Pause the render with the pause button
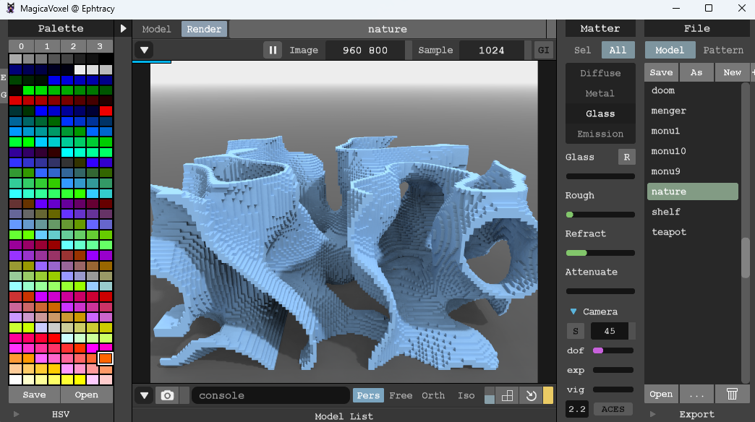 [273, 50]
